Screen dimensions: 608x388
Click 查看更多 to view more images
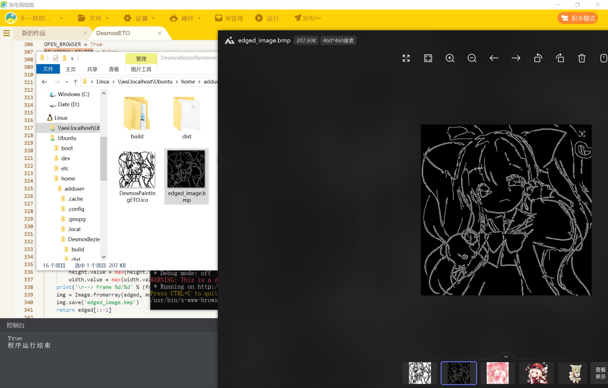600,373
